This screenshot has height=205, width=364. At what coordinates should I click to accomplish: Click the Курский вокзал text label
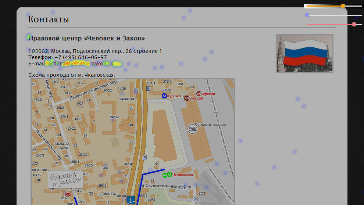[210, 125]
